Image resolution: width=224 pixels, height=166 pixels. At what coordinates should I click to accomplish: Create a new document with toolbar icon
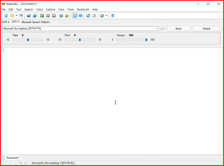click(x=6, y=16)
